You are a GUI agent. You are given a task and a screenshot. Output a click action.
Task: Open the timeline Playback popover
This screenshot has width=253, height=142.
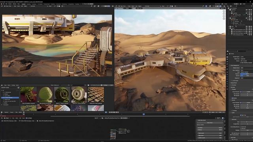point(7,112)
